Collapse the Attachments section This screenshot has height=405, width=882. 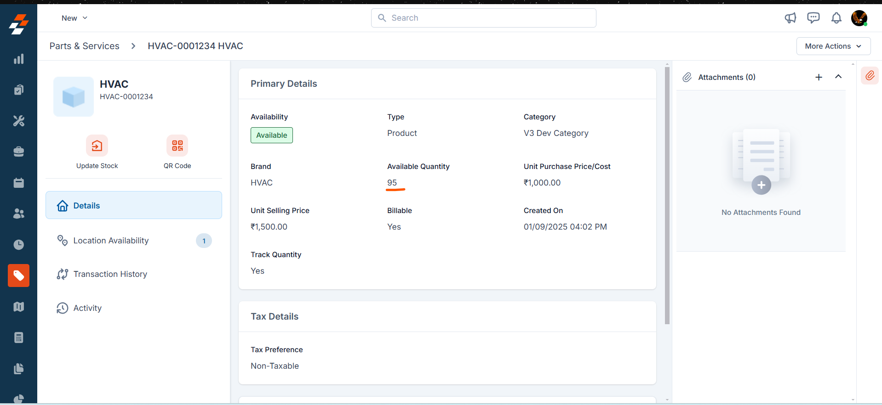(838, 77)
